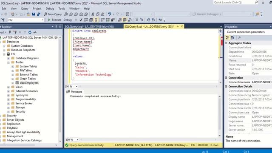Uncomment the selected lines icon
The width and height of the screenshot is (272, 153).
tap(142, 20)
